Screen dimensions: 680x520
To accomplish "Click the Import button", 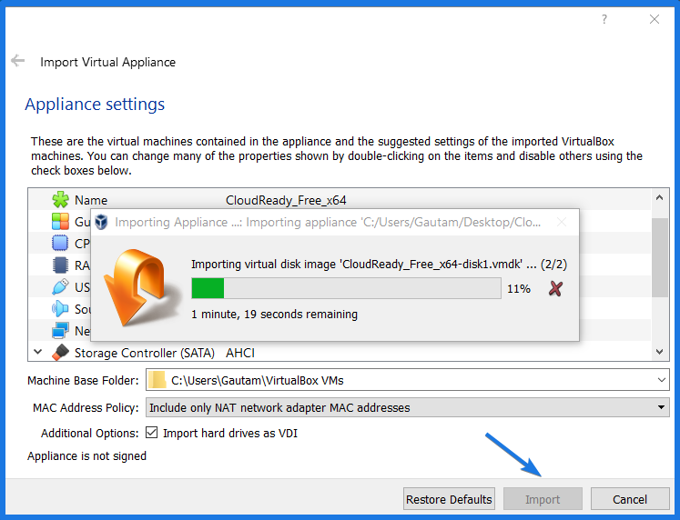I will (x=543, y=499).
